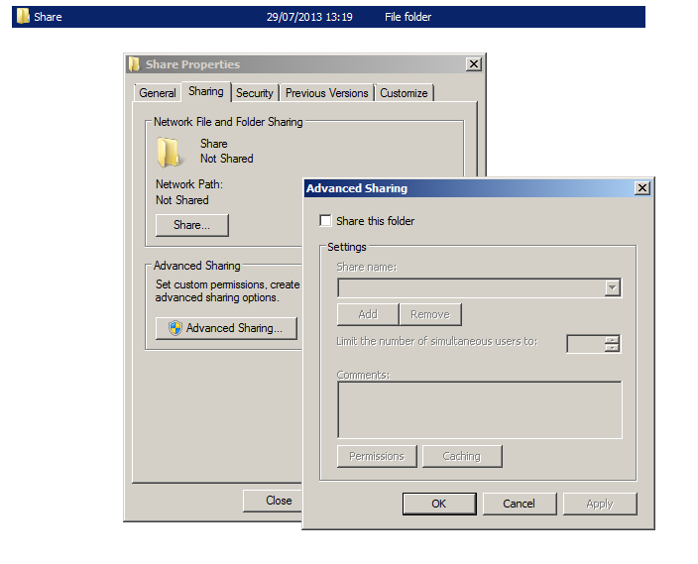Image resolution: width=698 pixels, height=564 pixels.
Task: Select the Previous Versions tab
Action: coord(327,93)
